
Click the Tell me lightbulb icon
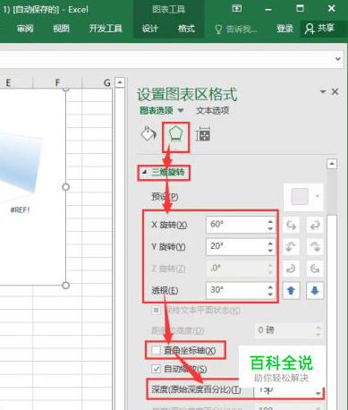[218, 30]
